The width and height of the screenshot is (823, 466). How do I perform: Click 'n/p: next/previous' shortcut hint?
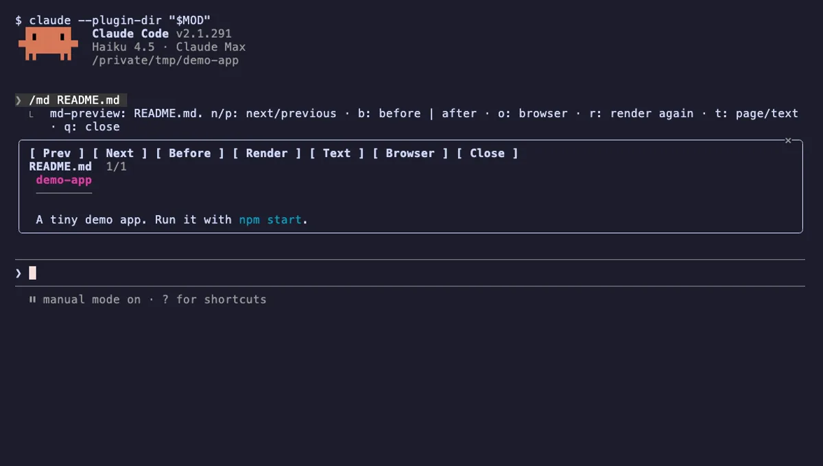tap(274, 114)
